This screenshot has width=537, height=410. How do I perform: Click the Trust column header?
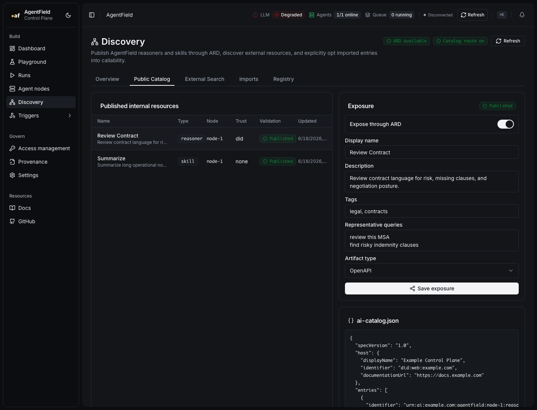pyautogui.click(x=241, y=121)
